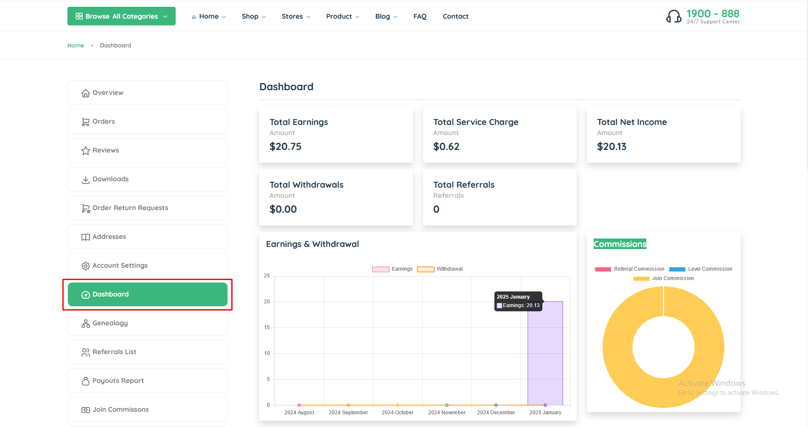Click the Downloads arrow icon

click(x=86, y=179)
